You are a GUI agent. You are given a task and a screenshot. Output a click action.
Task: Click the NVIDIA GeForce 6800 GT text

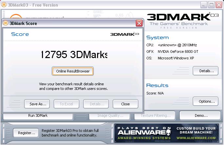point(178,52)
